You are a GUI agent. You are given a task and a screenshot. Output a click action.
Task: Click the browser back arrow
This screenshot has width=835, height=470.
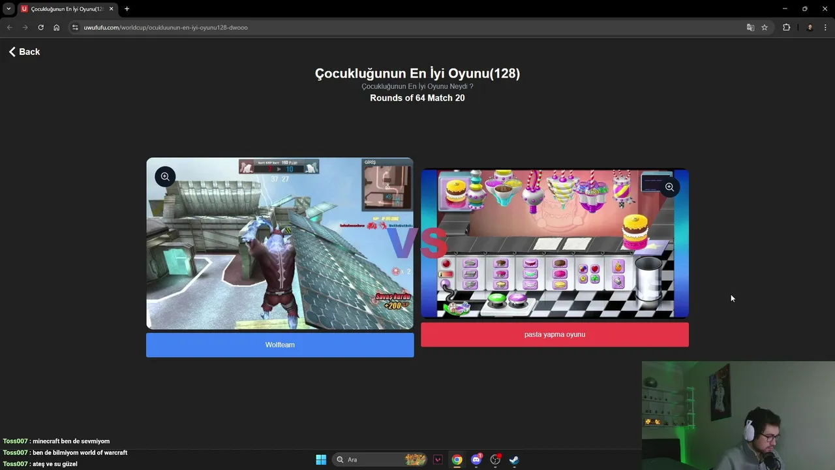point(9,27)
